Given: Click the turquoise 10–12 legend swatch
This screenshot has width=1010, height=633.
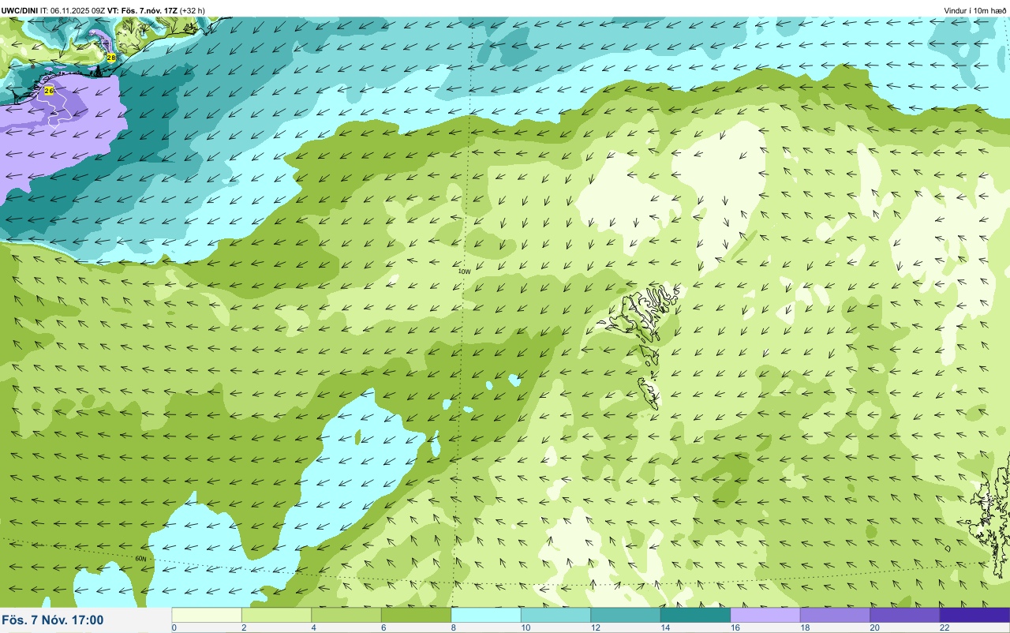Looking at the screenshot, I should [x=555, y=615].
